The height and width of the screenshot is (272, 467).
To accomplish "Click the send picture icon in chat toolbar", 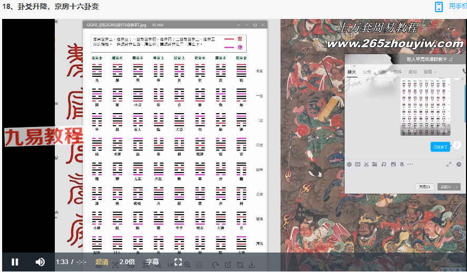I will pyautogui.click(x=393, y=164).
